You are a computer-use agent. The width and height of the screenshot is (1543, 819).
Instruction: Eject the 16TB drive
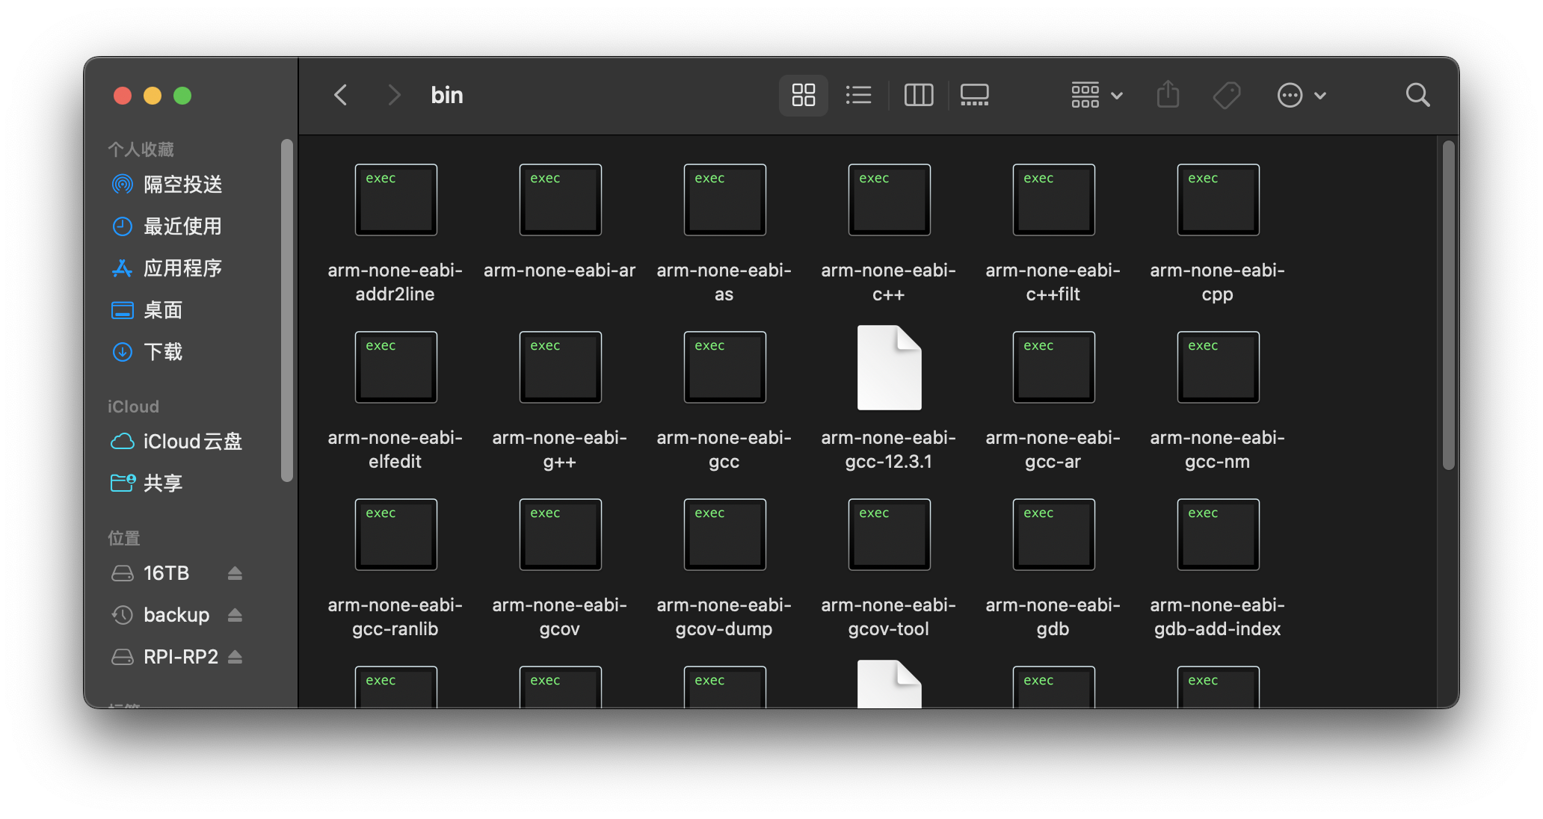coord(235,573)
